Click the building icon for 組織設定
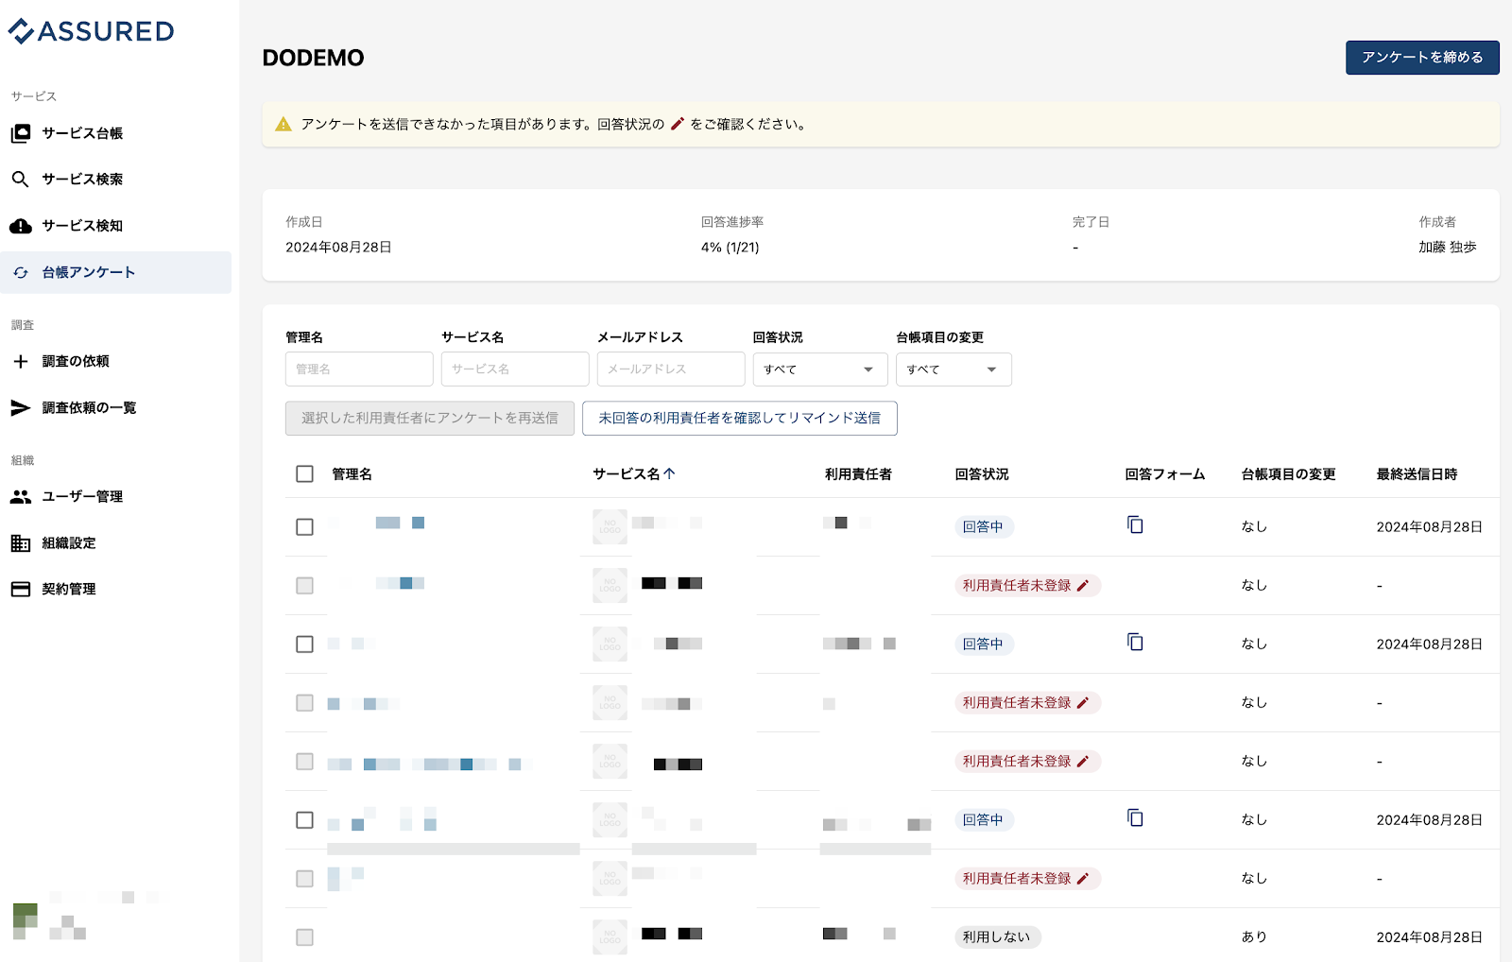The height and width of the screenshot is (962, 1512). [x=21, y=542]
